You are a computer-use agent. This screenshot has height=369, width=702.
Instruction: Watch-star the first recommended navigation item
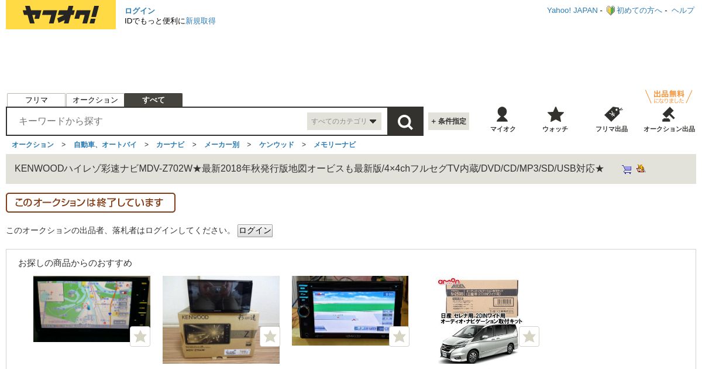[140, 336]
